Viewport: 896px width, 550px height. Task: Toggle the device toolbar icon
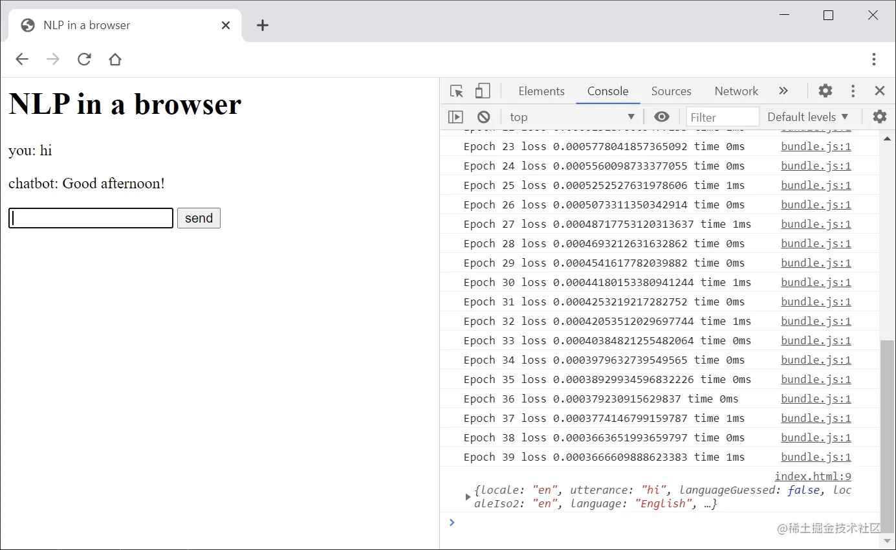[483, 91]
